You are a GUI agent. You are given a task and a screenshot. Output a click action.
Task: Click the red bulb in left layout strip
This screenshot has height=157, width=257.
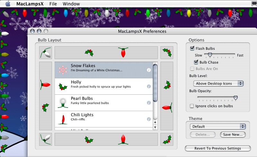(46, 85)
